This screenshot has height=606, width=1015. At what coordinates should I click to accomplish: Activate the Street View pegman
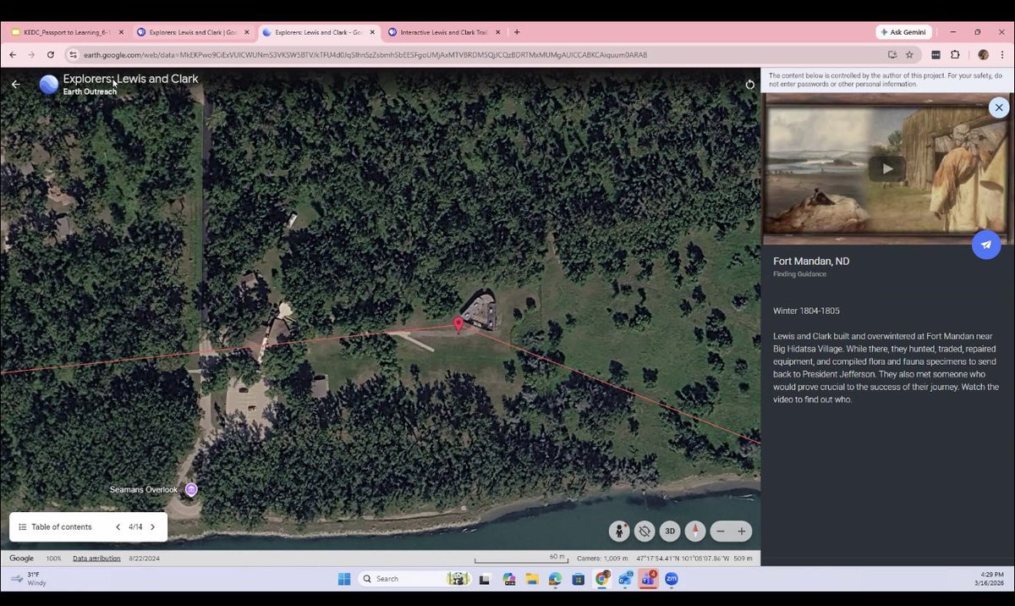[x=619, y=531]
